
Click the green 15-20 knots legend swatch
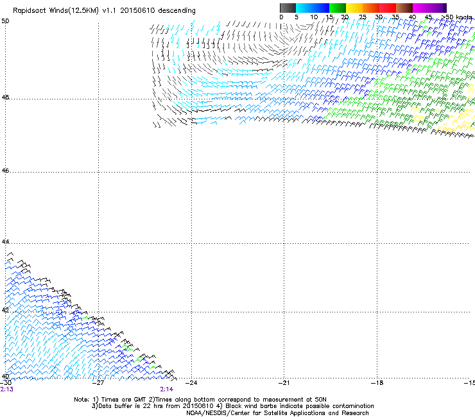pyautogui.click(x=338, y=8)
